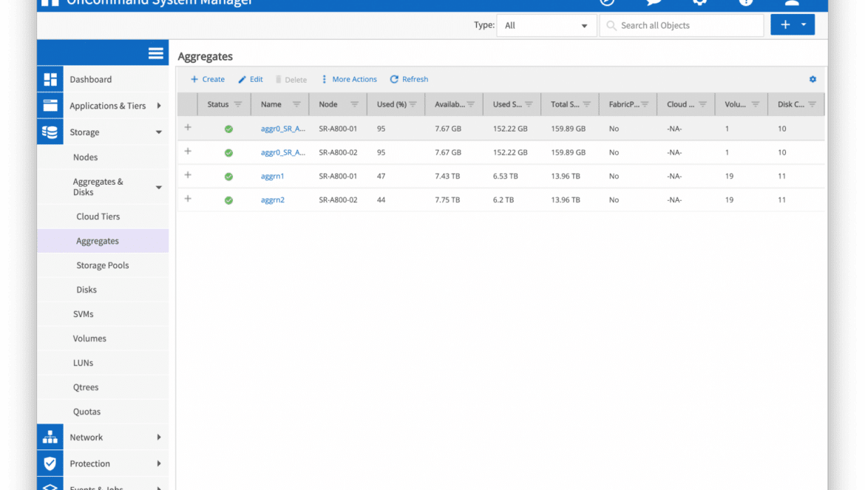Viewport: 865px width, 490px height.
Task: Expand aggr0 row on node SR-A800-01
Action: [x=188, y=127]
